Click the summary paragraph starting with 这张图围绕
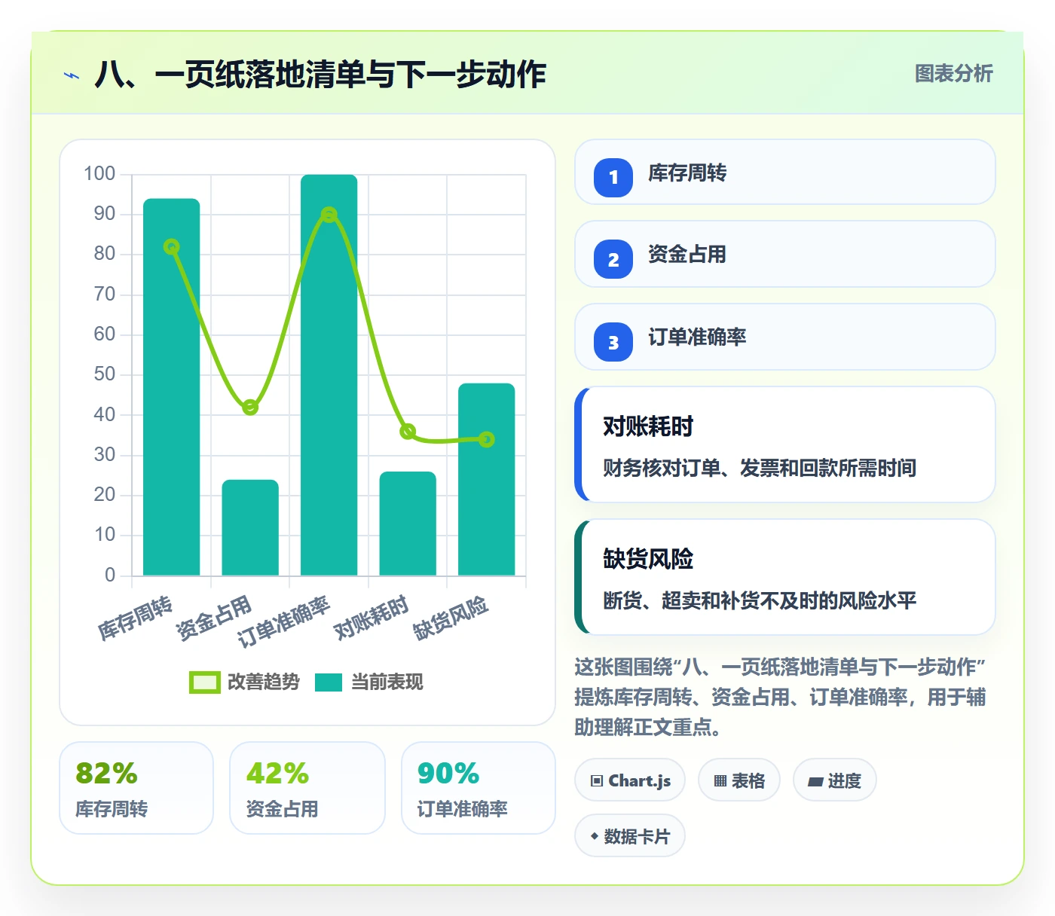 click(781, 698)
